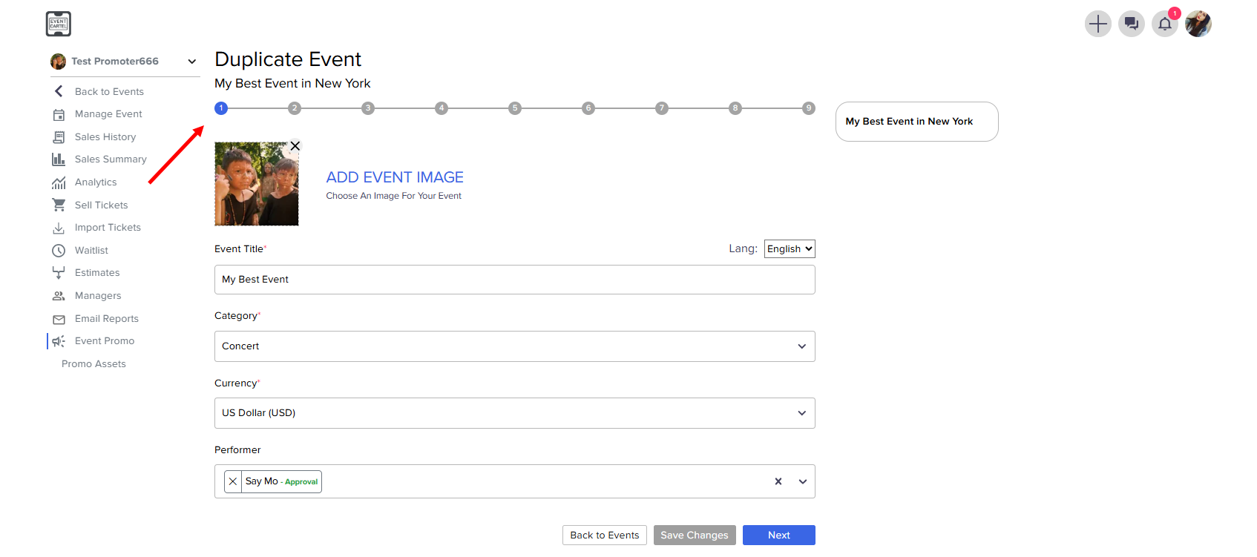Open Promo Assets submenu item
Viewport: 1257px width, 557px height.
[93, 364]
